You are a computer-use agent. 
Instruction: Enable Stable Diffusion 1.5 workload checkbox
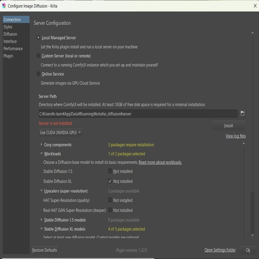click(x=110, y=171)
